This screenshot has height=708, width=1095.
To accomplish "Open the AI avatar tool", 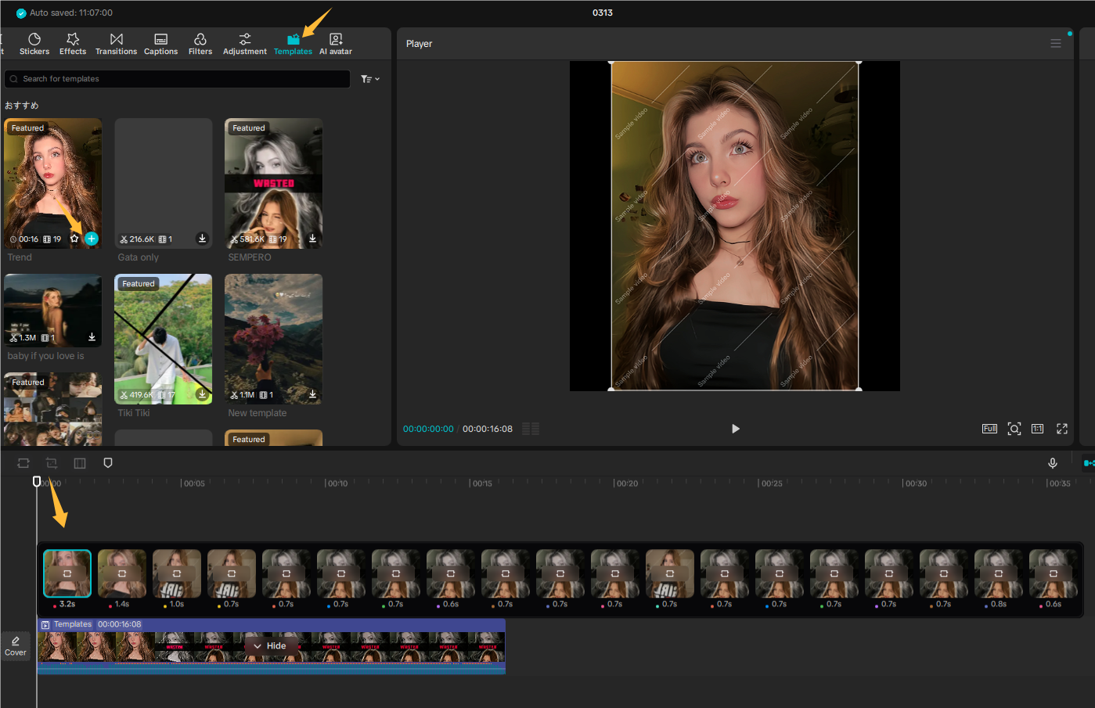I will [x=335, y=43].
